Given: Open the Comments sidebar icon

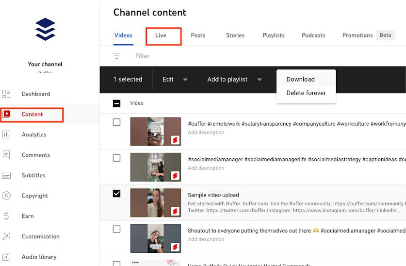Looking at the screenshot, I should pos(6,155).
